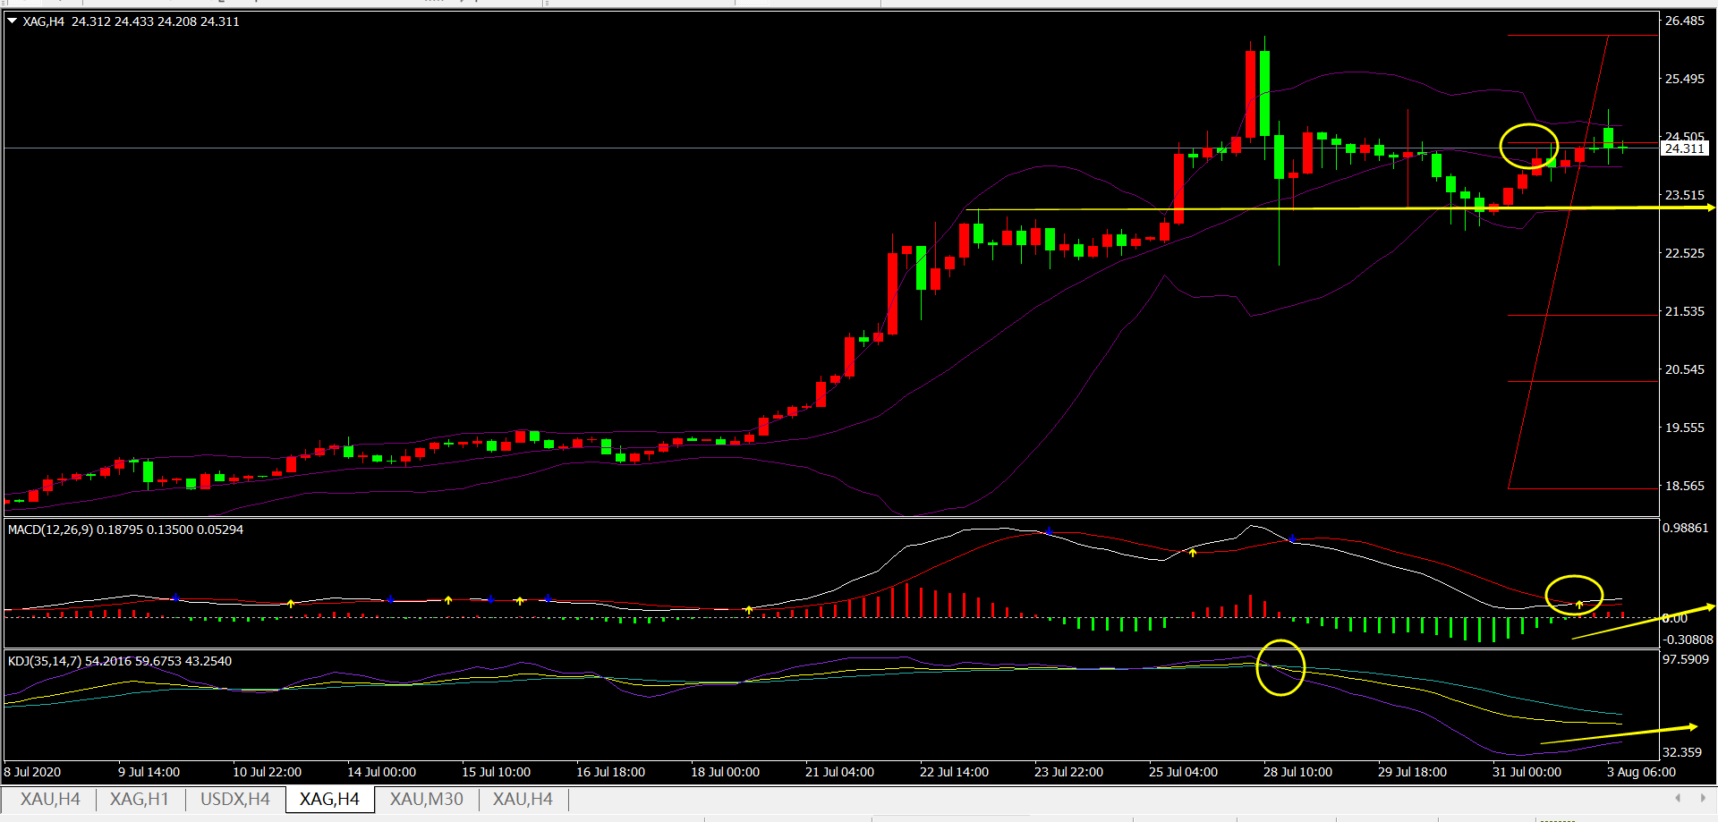Click the 20.545 price scale value
The image size is (1718, 822).
click(1684, 369)
